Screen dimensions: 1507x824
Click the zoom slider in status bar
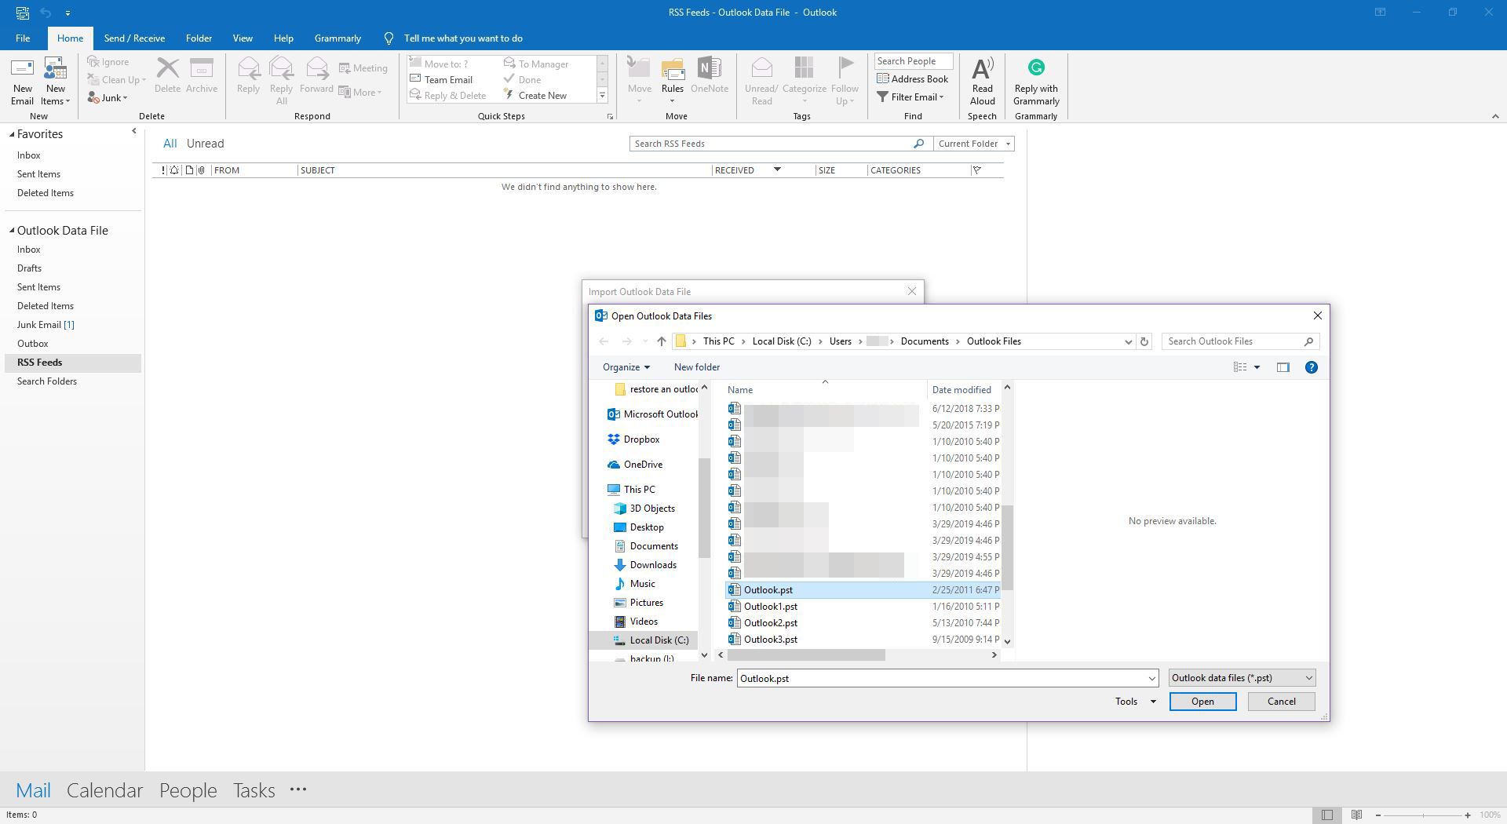(x=1422, y=815)
